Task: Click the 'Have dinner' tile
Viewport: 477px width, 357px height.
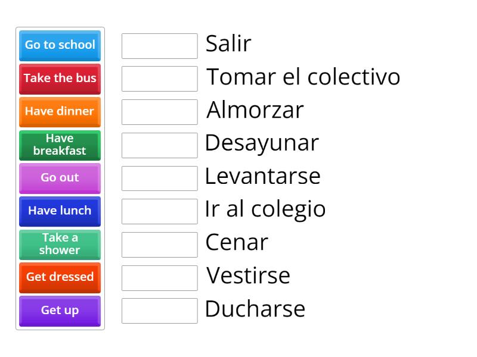Action: pos(59,112)
